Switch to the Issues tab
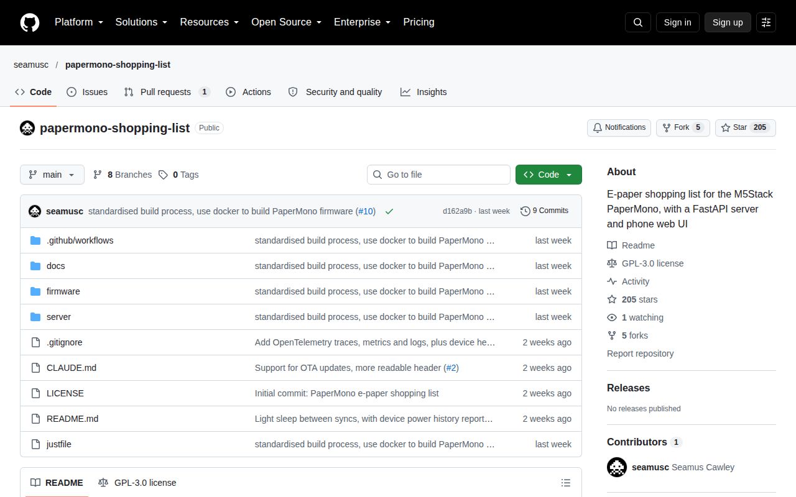The width and height of the screenshot is (796, 497). [x=87, y=92]
